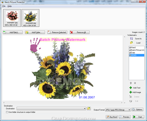The height and width of the screenshot is (121, 147).
Task: Toggle the Date watermark checkbox
Action: click(130, 53)
